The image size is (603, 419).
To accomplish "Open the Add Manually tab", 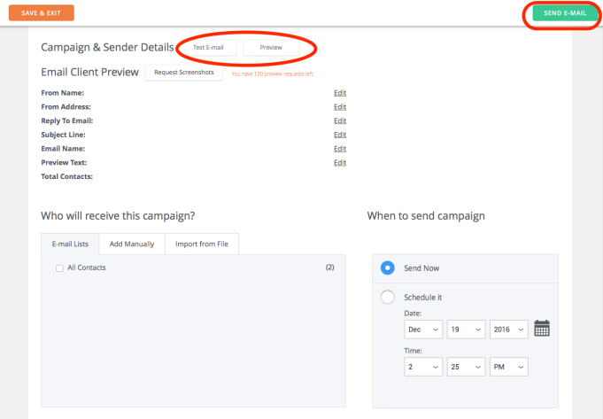I will pos(131,244).
